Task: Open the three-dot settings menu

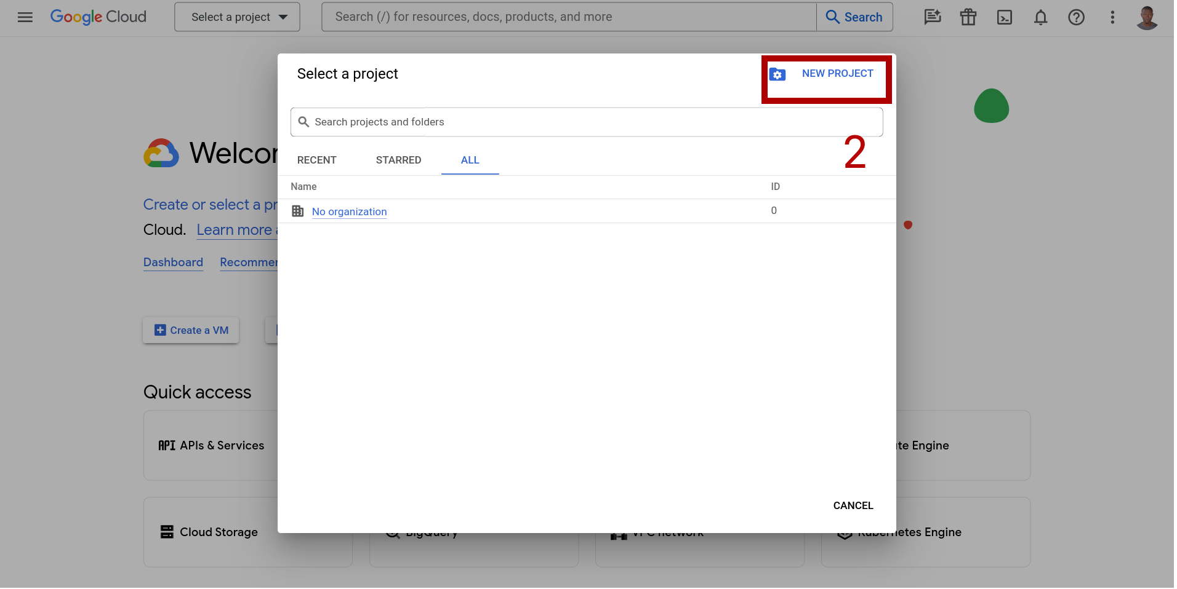Action: [1112, 17]
